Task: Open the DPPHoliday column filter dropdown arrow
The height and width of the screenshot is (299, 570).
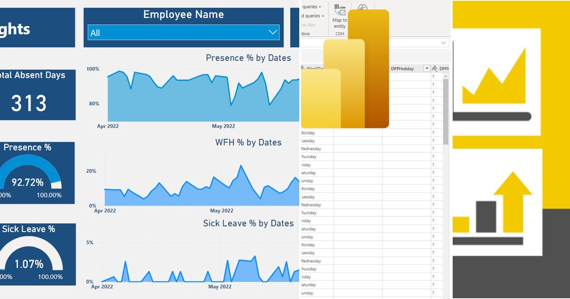Action: [427, 68]
